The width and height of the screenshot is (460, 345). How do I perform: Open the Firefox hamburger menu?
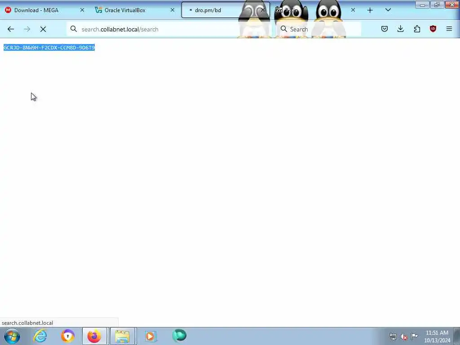click(x=449, y=29)
